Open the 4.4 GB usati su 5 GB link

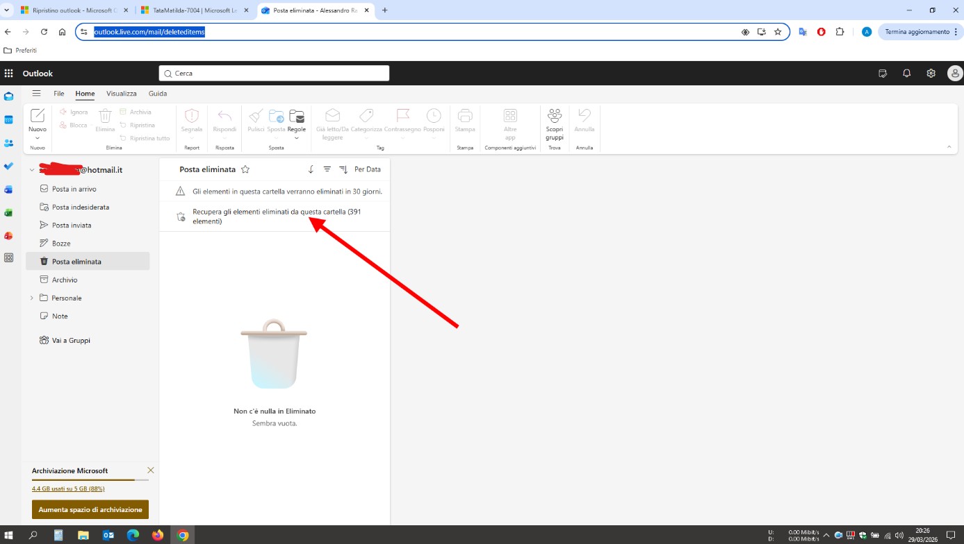(68, 488)
